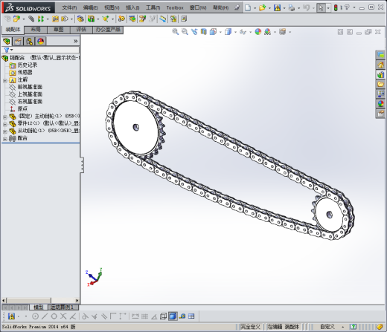Click the Edit Appearance color sphere icon
The height and width of the screenshot is (332, 387).
(x=258, y=32)
